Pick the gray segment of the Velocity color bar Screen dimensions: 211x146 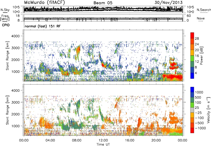tap(192, 110)
